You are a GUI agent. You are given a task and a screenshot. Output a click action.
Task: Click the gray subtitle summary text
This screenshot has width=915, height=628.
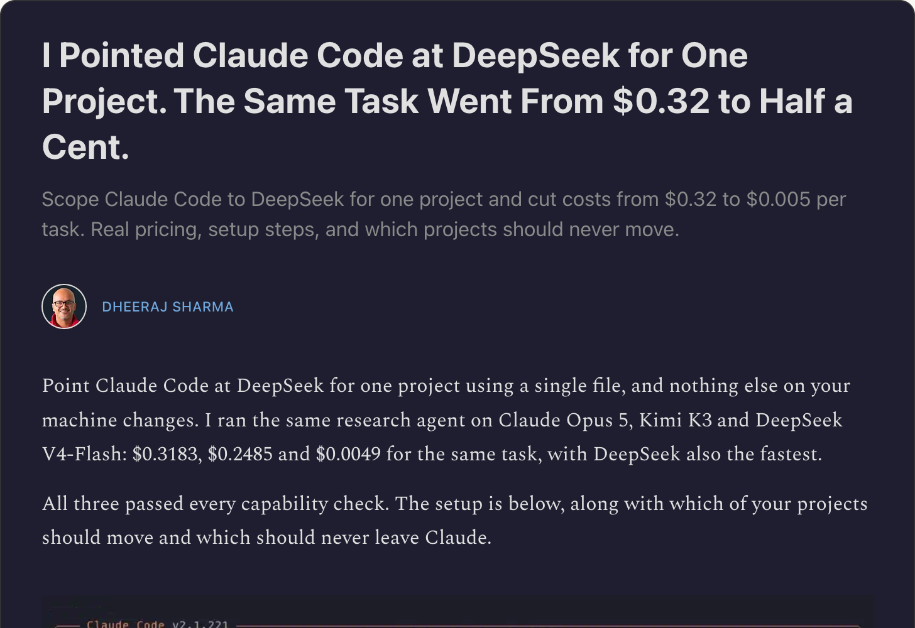click(444, 214)
